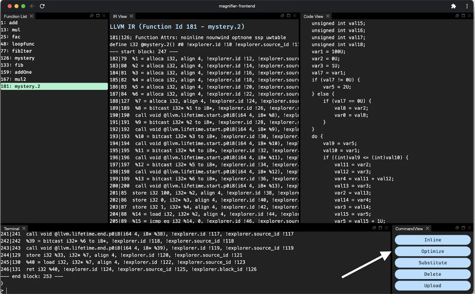The width and height of the screenshot is (475, 294).
Task: Click the terminal prompt input line
Action: [x=196, y=290]
